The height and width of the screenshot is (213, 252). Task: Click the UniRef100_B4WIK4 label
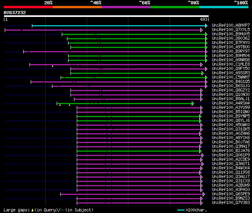coord(231,168)
